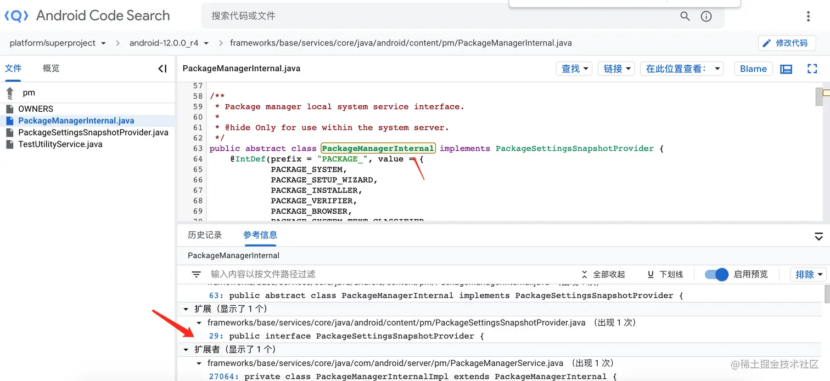Click PackageManagerInternal label in references panel
Viewport: 830px width, 381px height.
point(233,255)
